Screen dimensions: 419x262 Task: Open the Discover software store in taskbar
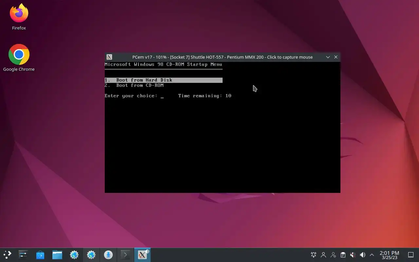pyautogui.click(x=40, y=255)
